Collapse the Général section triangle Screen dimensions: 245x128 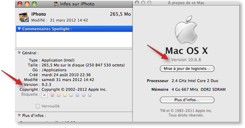click(19, 53)
